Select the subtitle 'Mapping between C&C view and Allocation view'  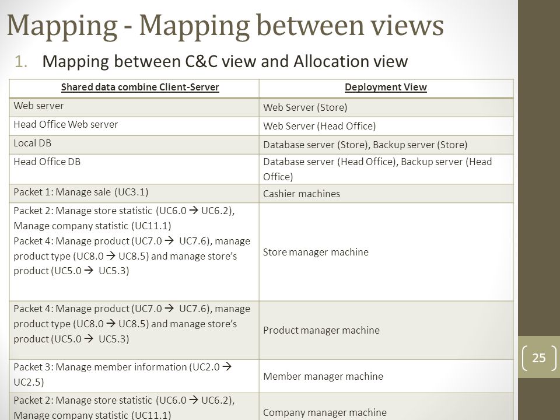pos(225,61)
